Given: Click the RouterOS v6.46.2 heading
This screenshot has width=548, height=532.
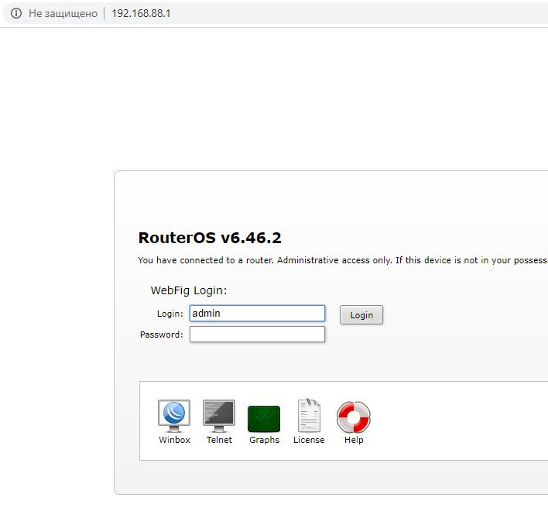Looking at the screenshot, I should tap(210, 238).
